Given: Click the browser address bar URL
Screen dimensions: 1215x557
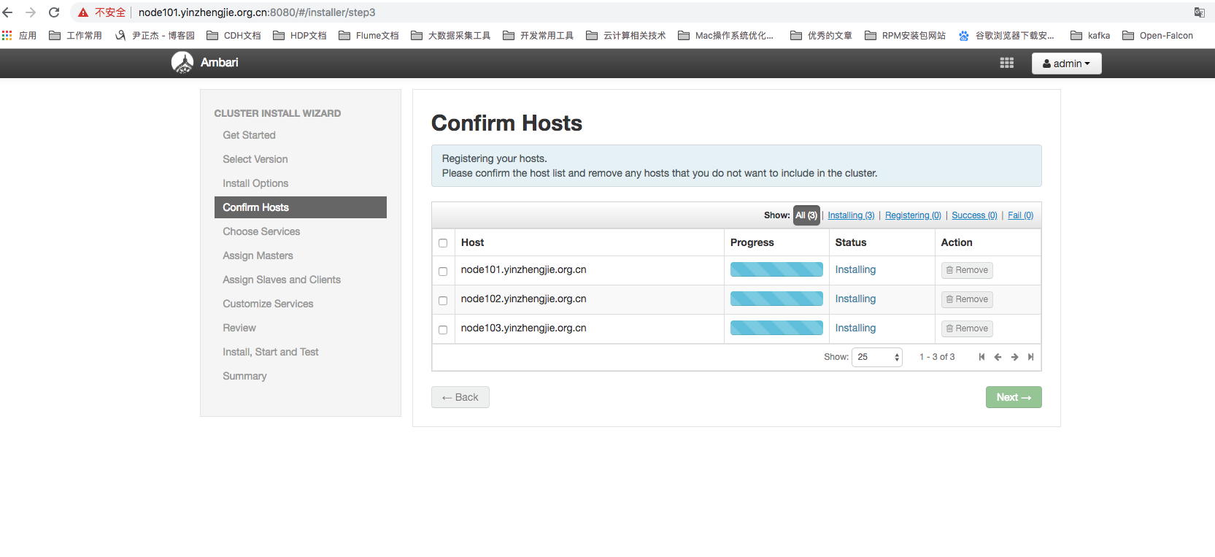Looking at the screenshot, I should point(257,12).
